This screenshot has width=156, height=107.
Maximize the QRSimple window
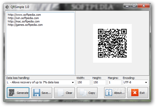tap(134, 6)
